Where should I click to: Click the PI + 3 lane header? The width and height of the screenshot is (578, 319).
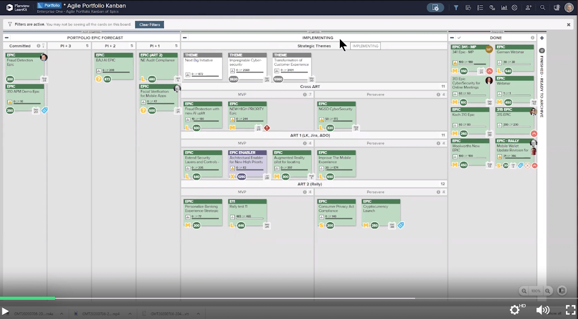[x=69, y=46]
